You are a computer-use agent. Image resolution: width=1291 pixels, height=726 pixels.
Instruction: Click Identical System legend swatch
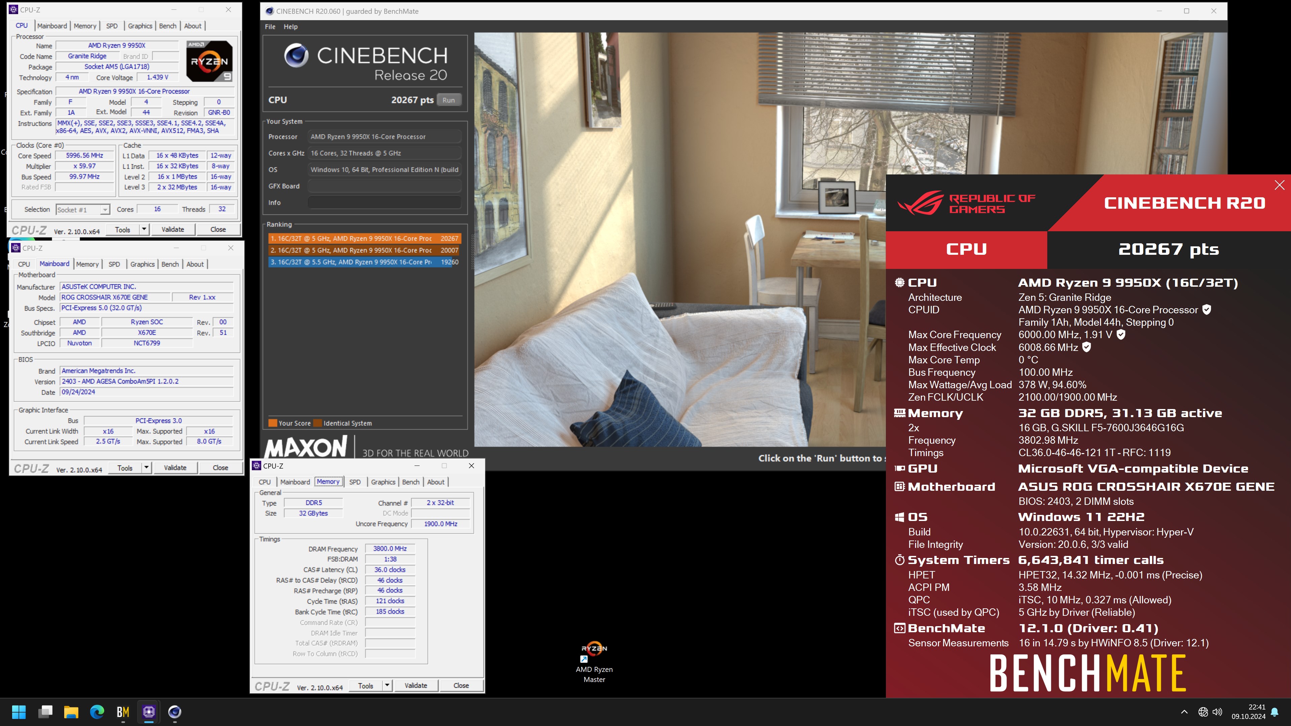tap(317, 423)
